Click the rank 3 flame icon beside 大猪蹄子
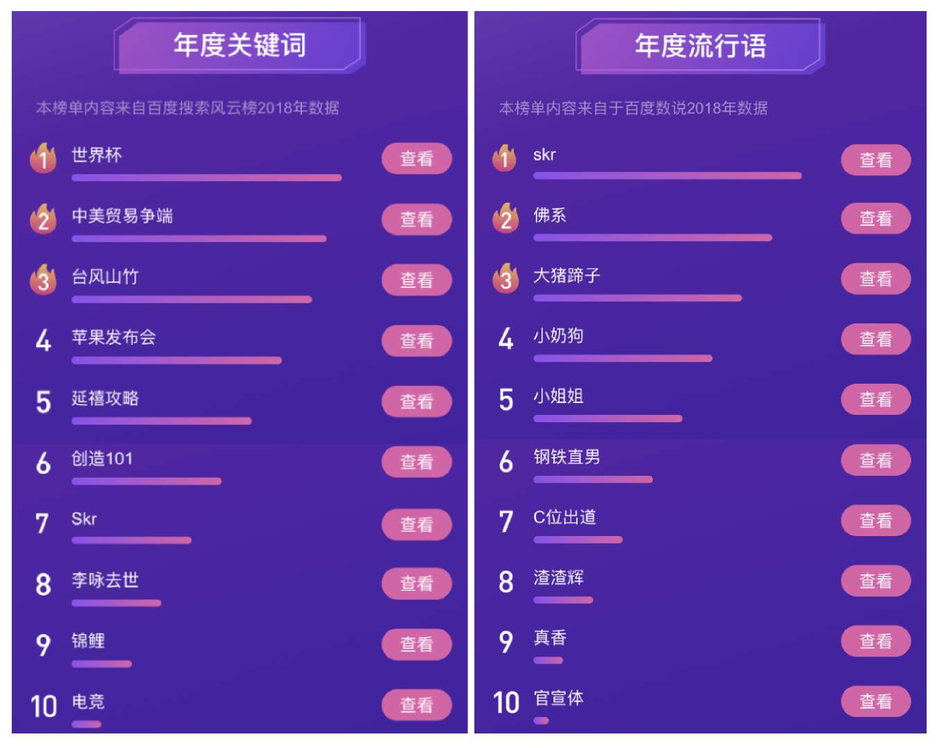937x748 pixels. click(505, 278)
